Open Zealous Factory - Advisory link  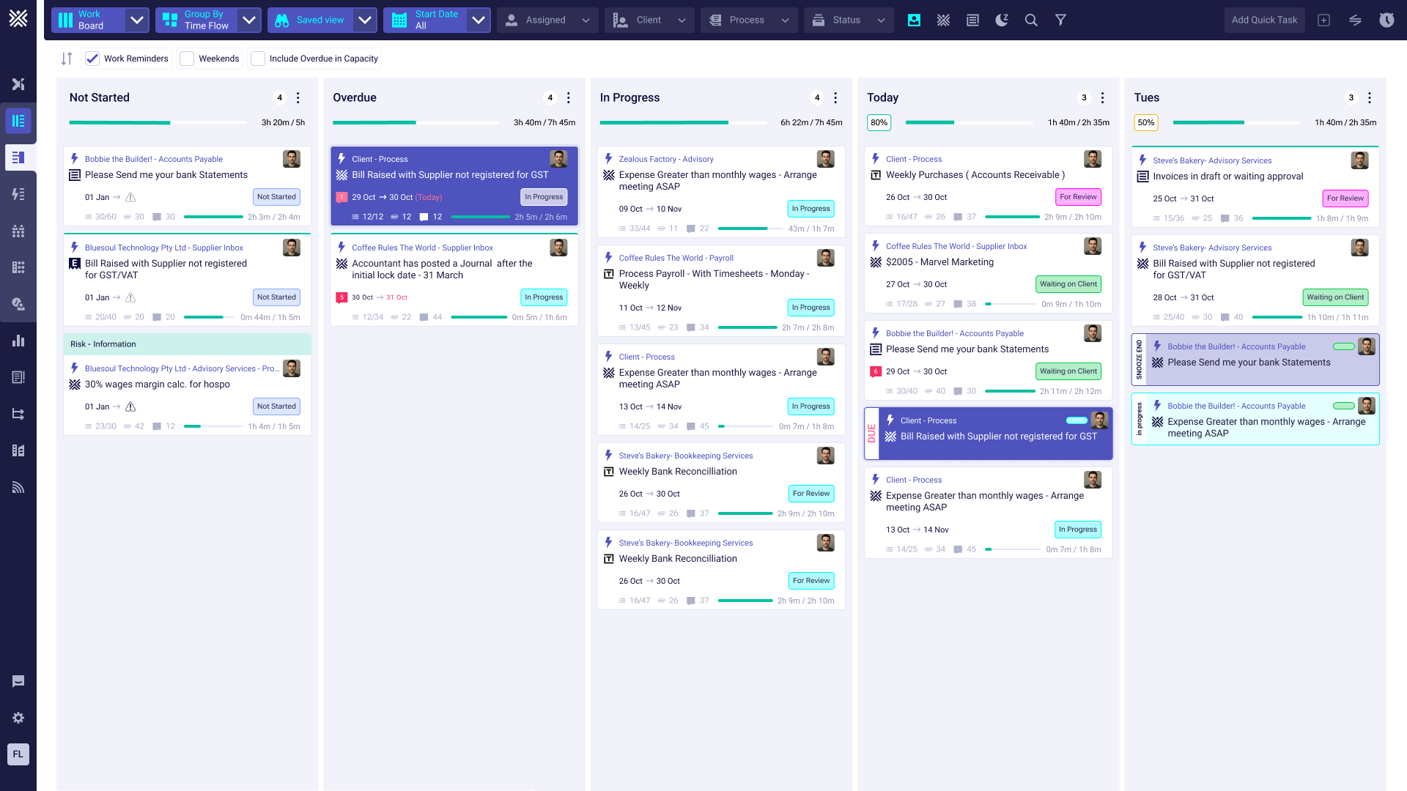pos(665,159)
